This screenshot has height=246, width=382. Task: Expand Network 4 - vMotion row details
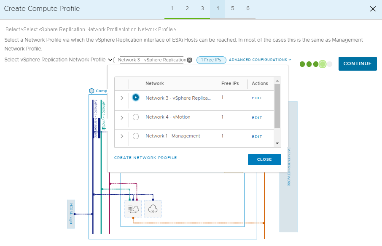click(x=122, y=118)
